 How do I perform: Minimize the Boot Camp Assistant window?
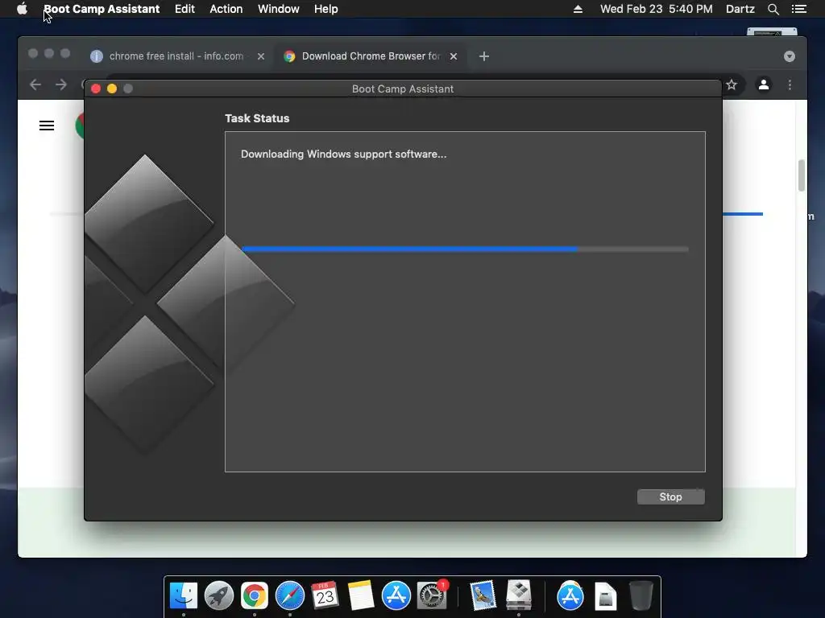112,89
